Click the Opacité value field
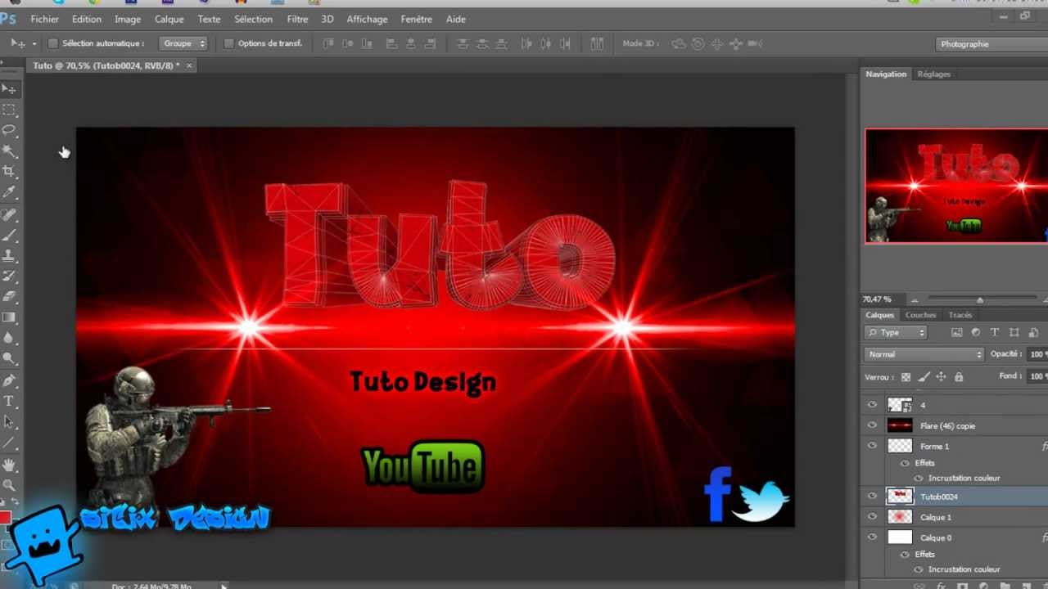This screenshot has width=1048, height=589. pyautogui.click(x=1037, y=354)
